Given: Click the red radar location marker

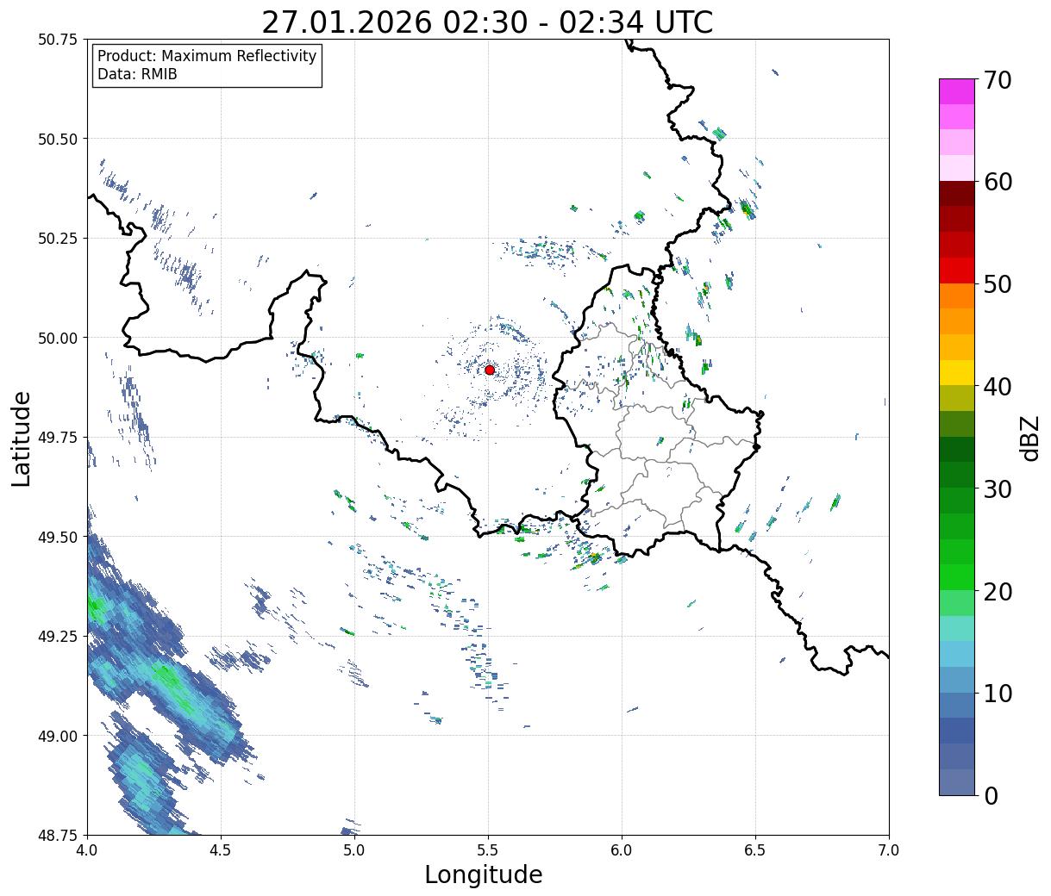Looking at the screenshot, I should point(490,370).
